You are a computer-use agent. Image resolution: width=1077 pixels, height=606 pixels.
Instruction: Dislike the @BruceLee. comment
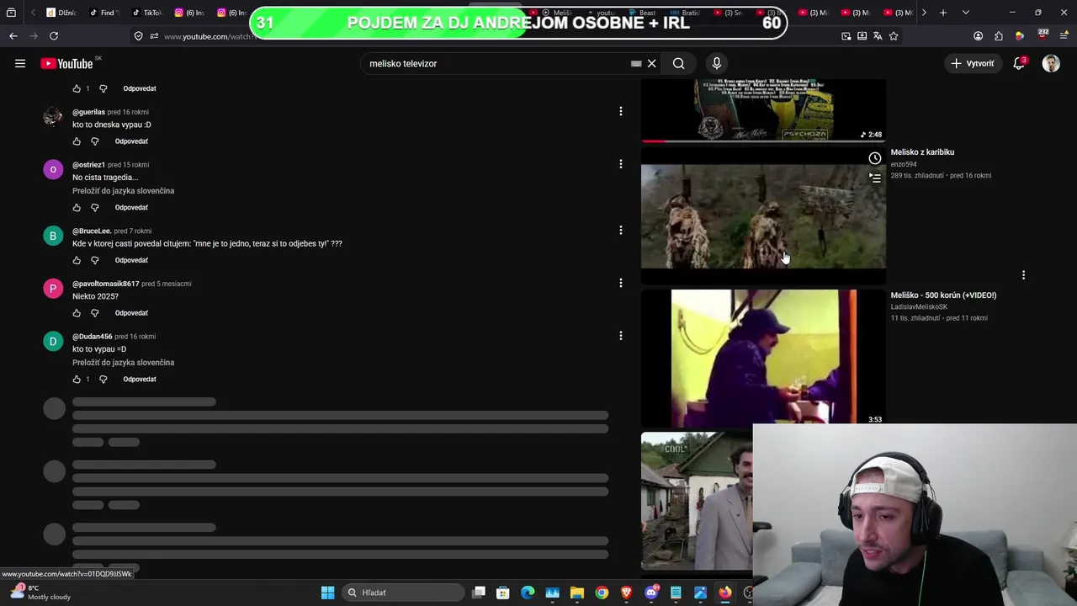click(x=95, y=260)
